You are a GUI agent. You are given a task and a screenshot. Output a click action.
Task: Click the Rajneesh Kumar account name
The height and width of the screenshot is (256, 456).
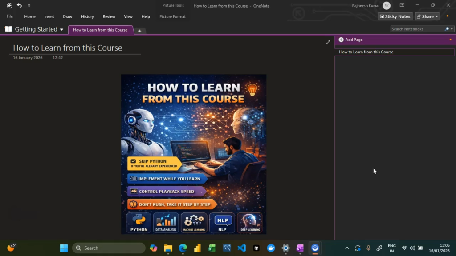pyautogui.click(x=366, y=5)
